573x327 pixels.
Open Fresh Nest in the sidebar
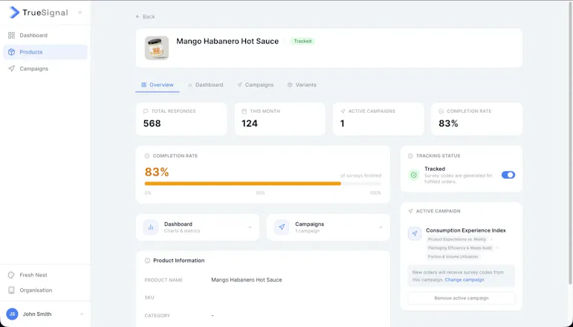click(x=45, y=275)
